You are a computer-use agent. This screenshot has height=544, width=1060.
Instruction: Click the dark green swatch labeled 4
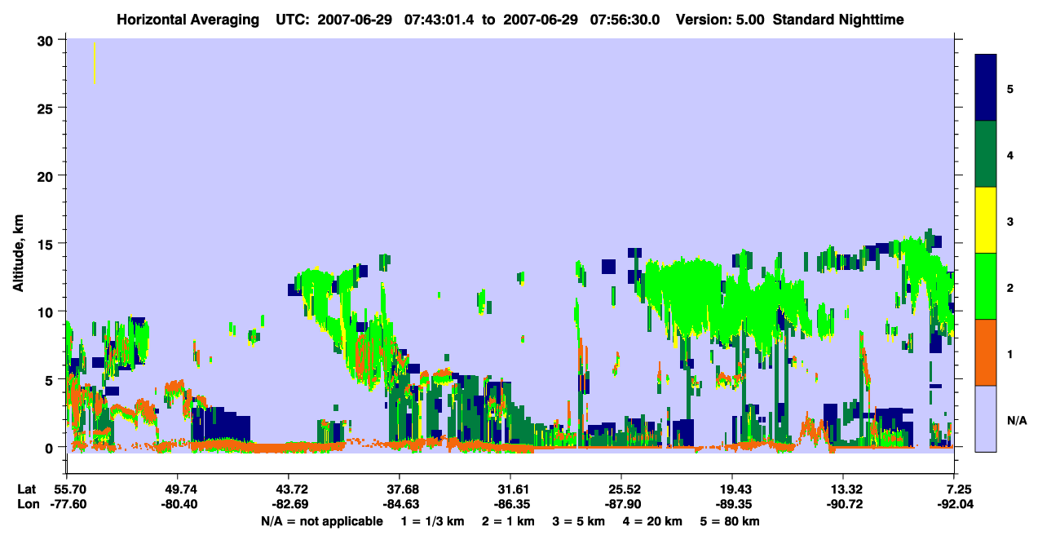(986, 154)
